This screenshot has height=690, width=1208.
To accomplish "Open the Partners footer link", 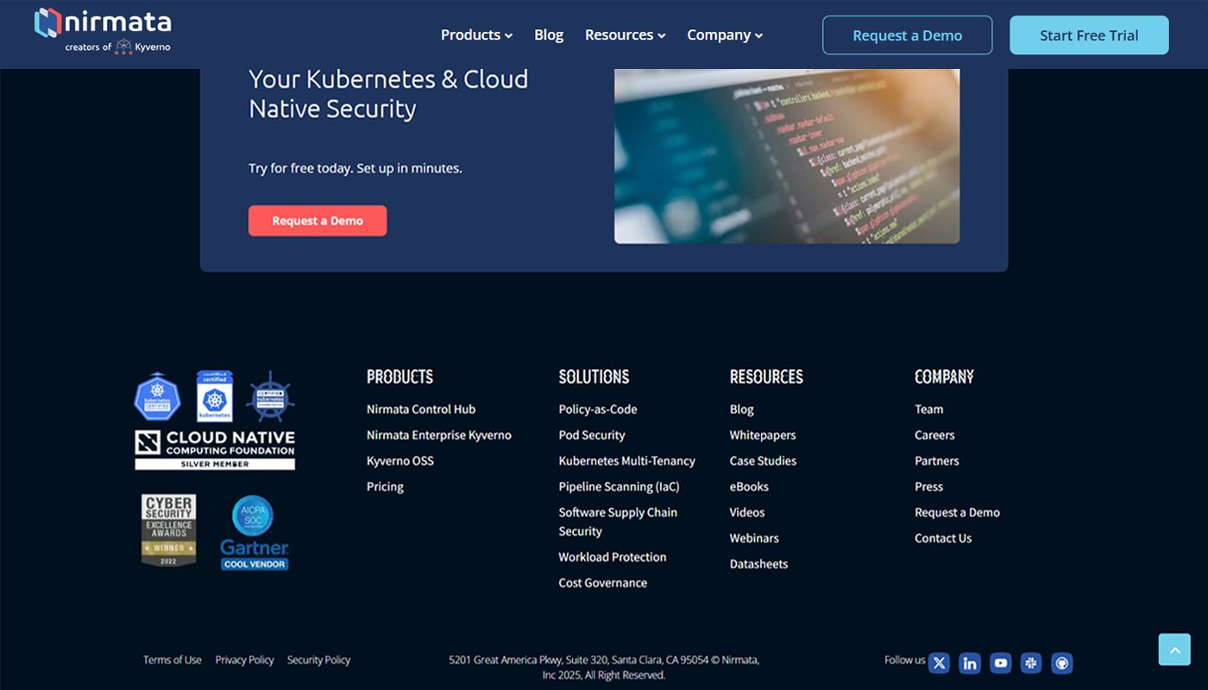I will (x=937, y=461).
